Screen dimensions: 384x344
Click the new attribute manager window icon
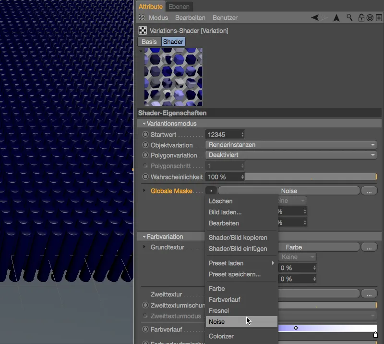[378, 18]
